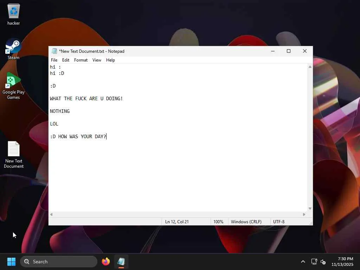Click the line 'LOL' in the text
Image resolution: width=360 pixels, height=270 pixels.
(54, 124)
